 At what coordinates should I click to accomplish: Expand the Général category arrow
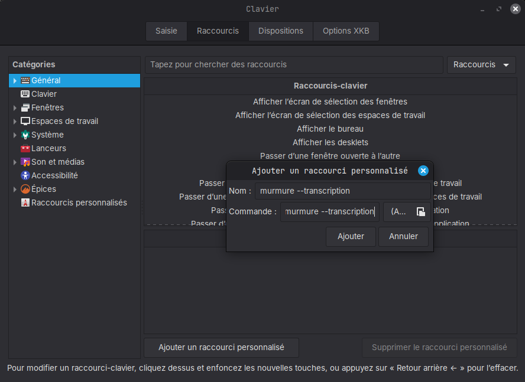pyautogui.click(x=15, y=81)
